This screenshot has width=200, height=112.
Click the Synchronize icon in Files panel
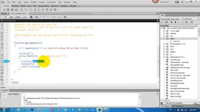click(186, 22)
